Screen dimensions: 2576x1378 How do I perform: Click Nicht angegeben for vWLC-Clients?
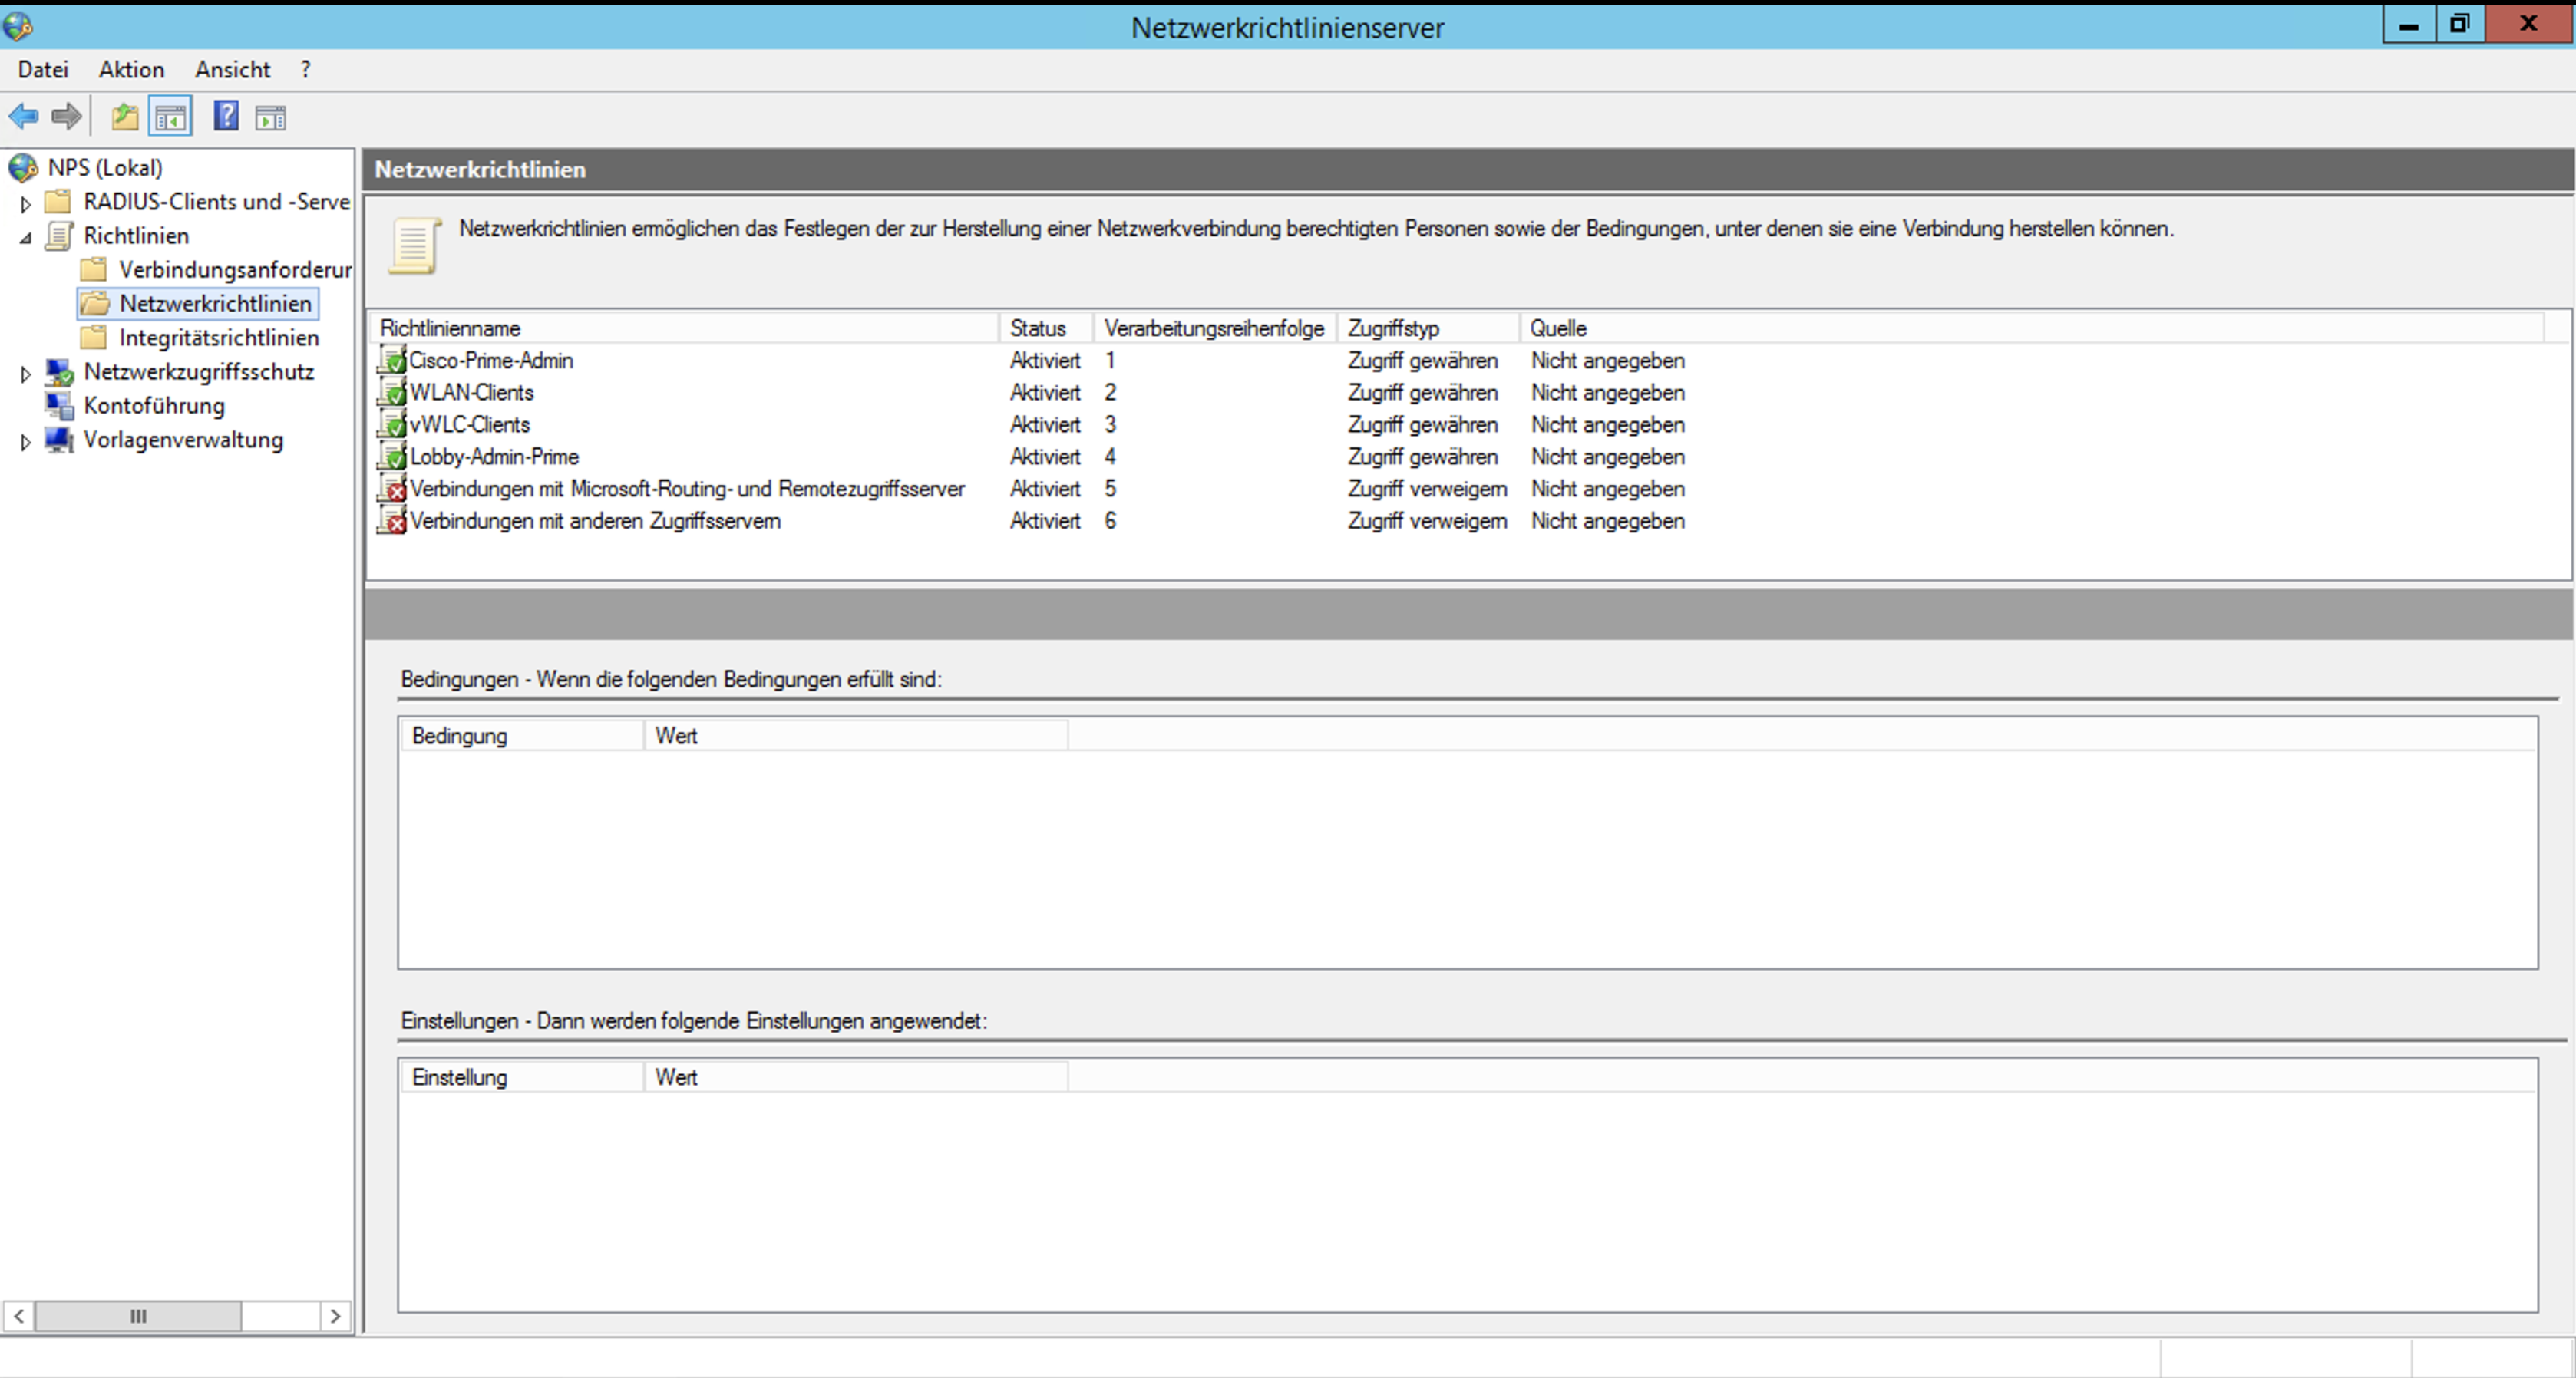pos(1607,425)
